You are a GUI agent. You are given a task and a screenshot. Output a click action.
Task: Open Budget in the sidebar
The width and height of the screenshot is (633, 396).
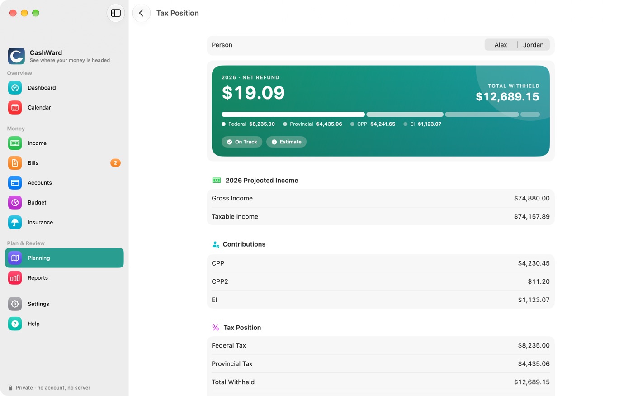64,203
